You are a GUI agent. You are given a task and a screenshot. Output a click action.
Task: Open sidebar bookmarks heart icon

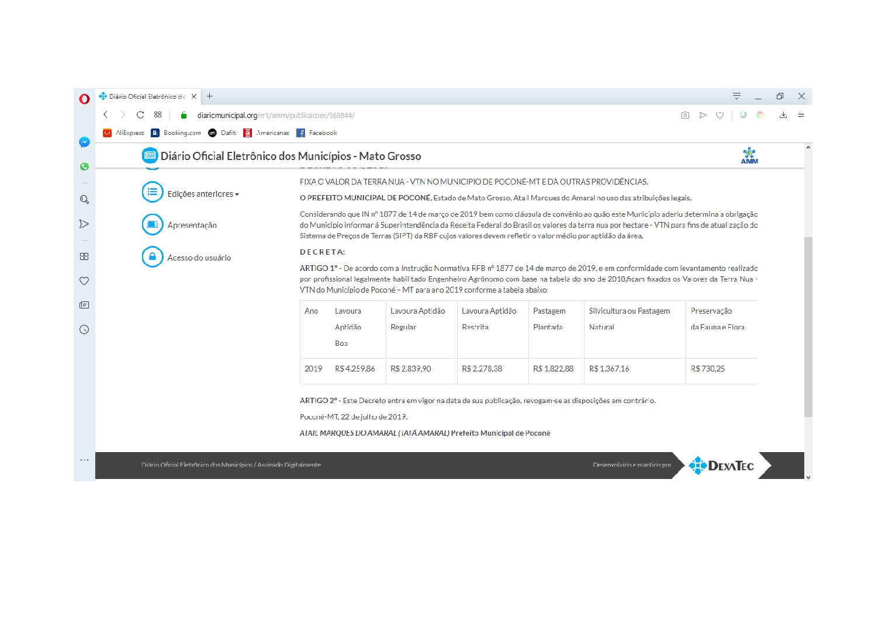coord(84,281)
